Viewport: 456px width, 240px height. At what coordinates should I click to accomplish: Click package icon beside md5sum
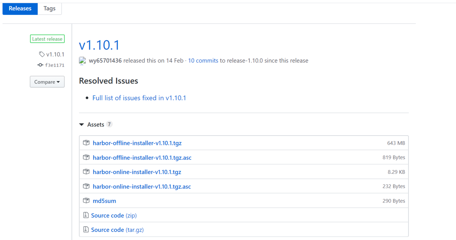coord(86,201)
